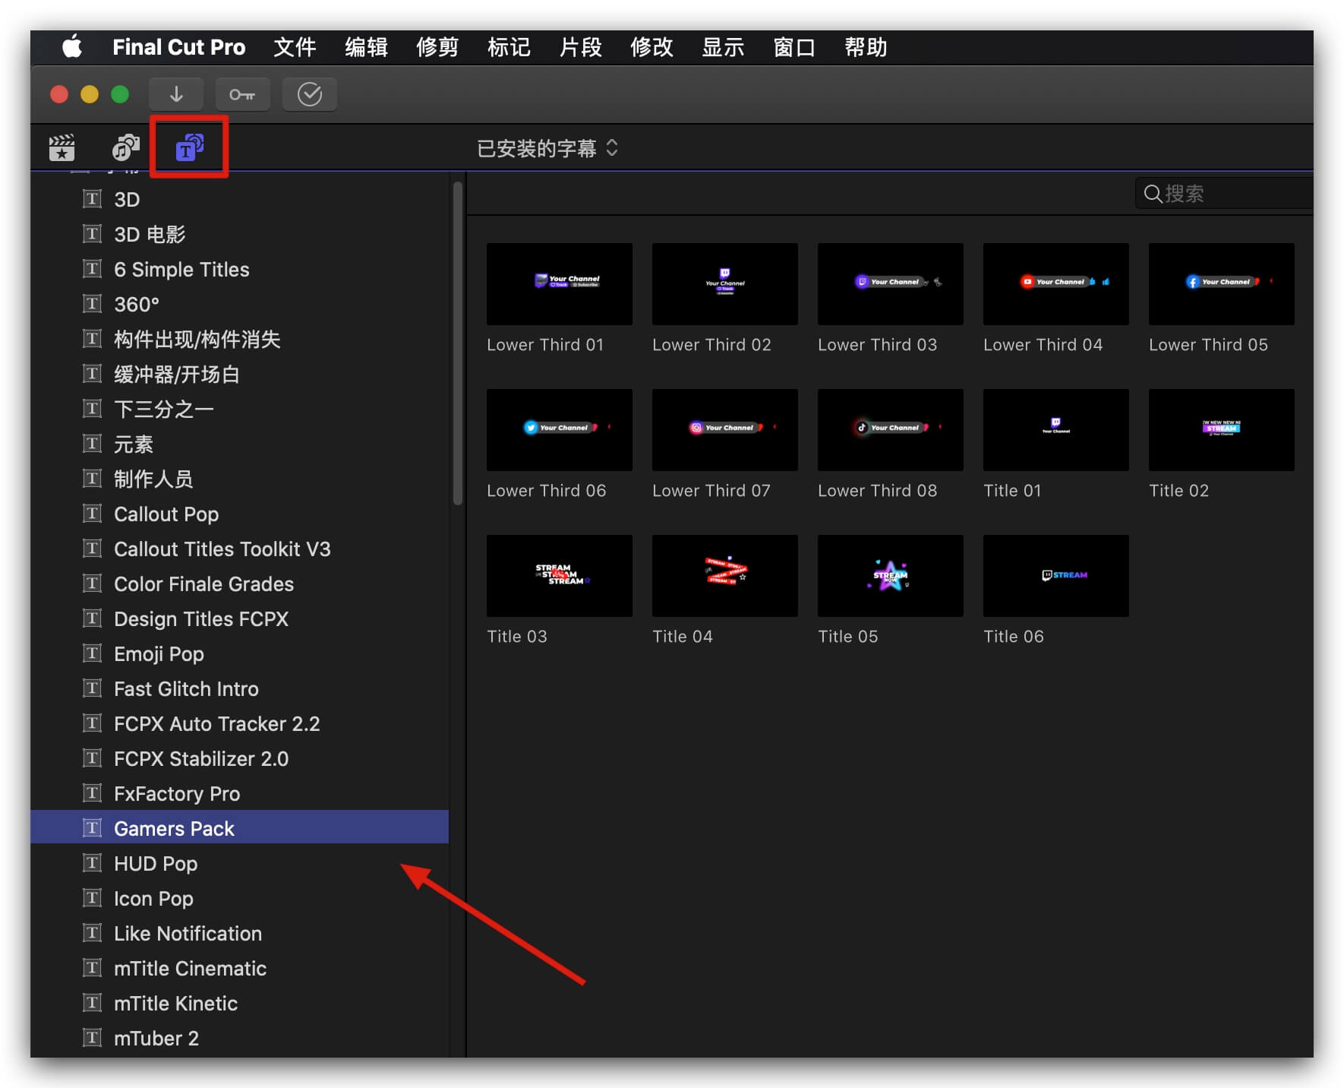Click the background tasks checkmark icon
The width and height of the screenshot is (1344, 1088).
[309, 94]
